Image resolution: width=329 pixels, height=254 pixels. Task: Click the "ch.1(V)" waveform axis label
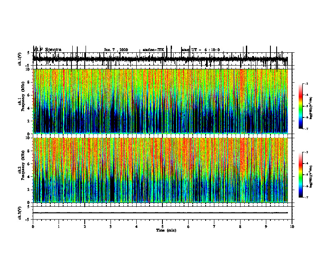pos(20,59)
